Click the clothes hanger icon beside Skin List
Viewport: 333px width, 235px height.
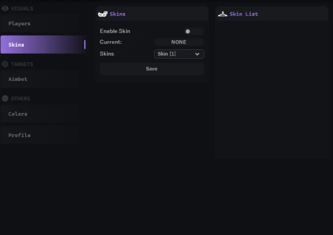click(223, 14)
